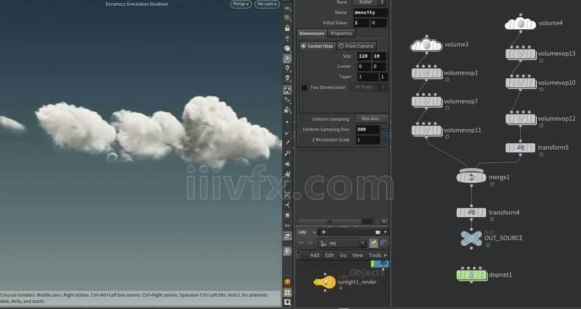Open the Rank Scalar dropdown
581x309 pixels.
tap(370, 2)
